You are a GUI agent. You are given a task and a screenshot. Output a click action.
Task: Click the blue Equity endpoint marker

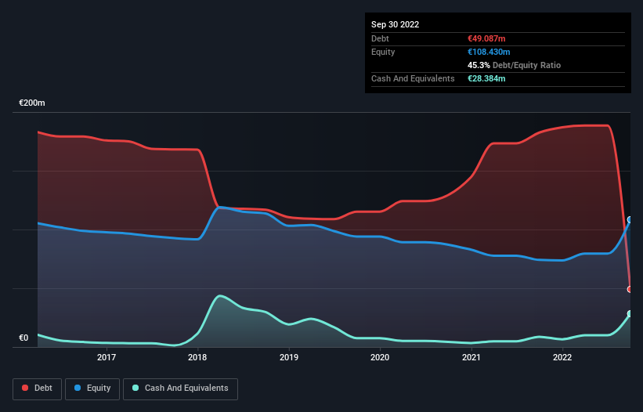(x=630, y=220)
